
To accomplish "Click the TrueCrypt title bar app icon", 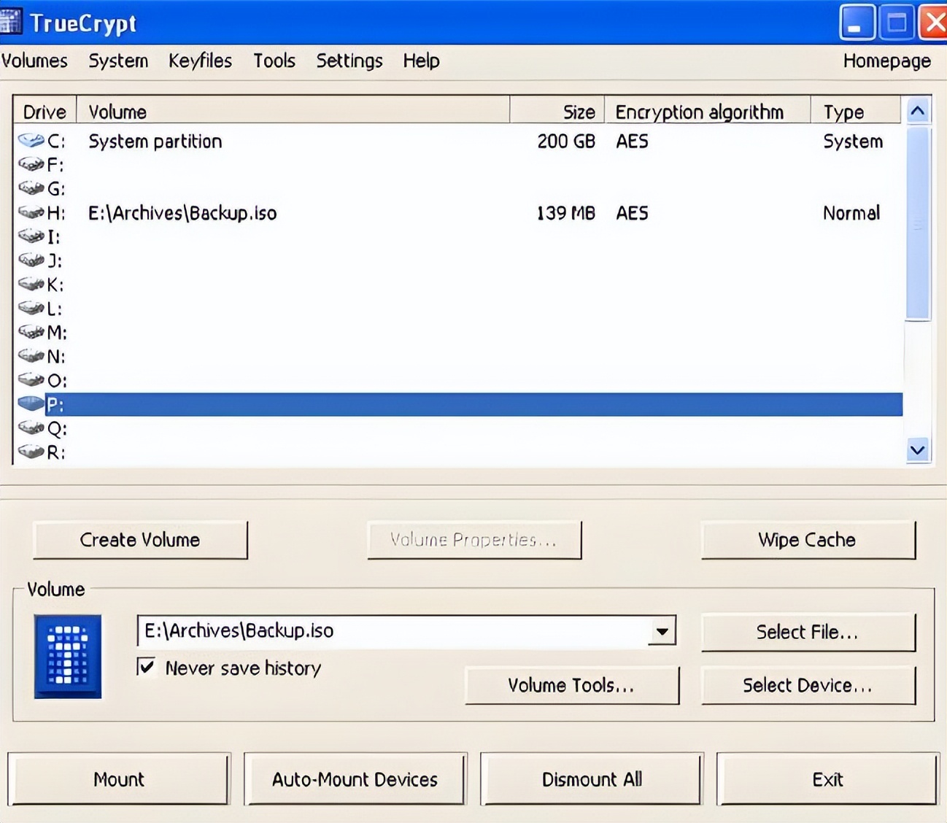I will [x=11, y=22].
